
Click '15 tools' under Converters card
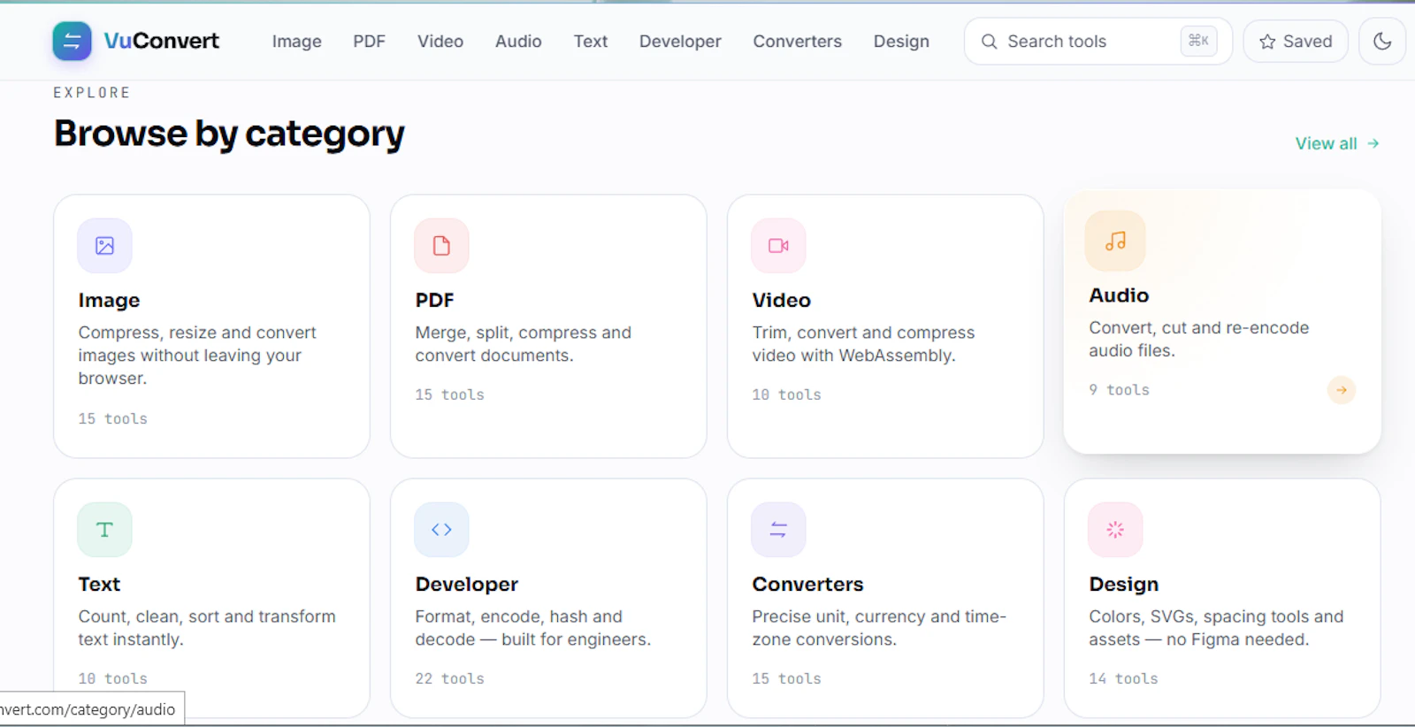point(786,678)
